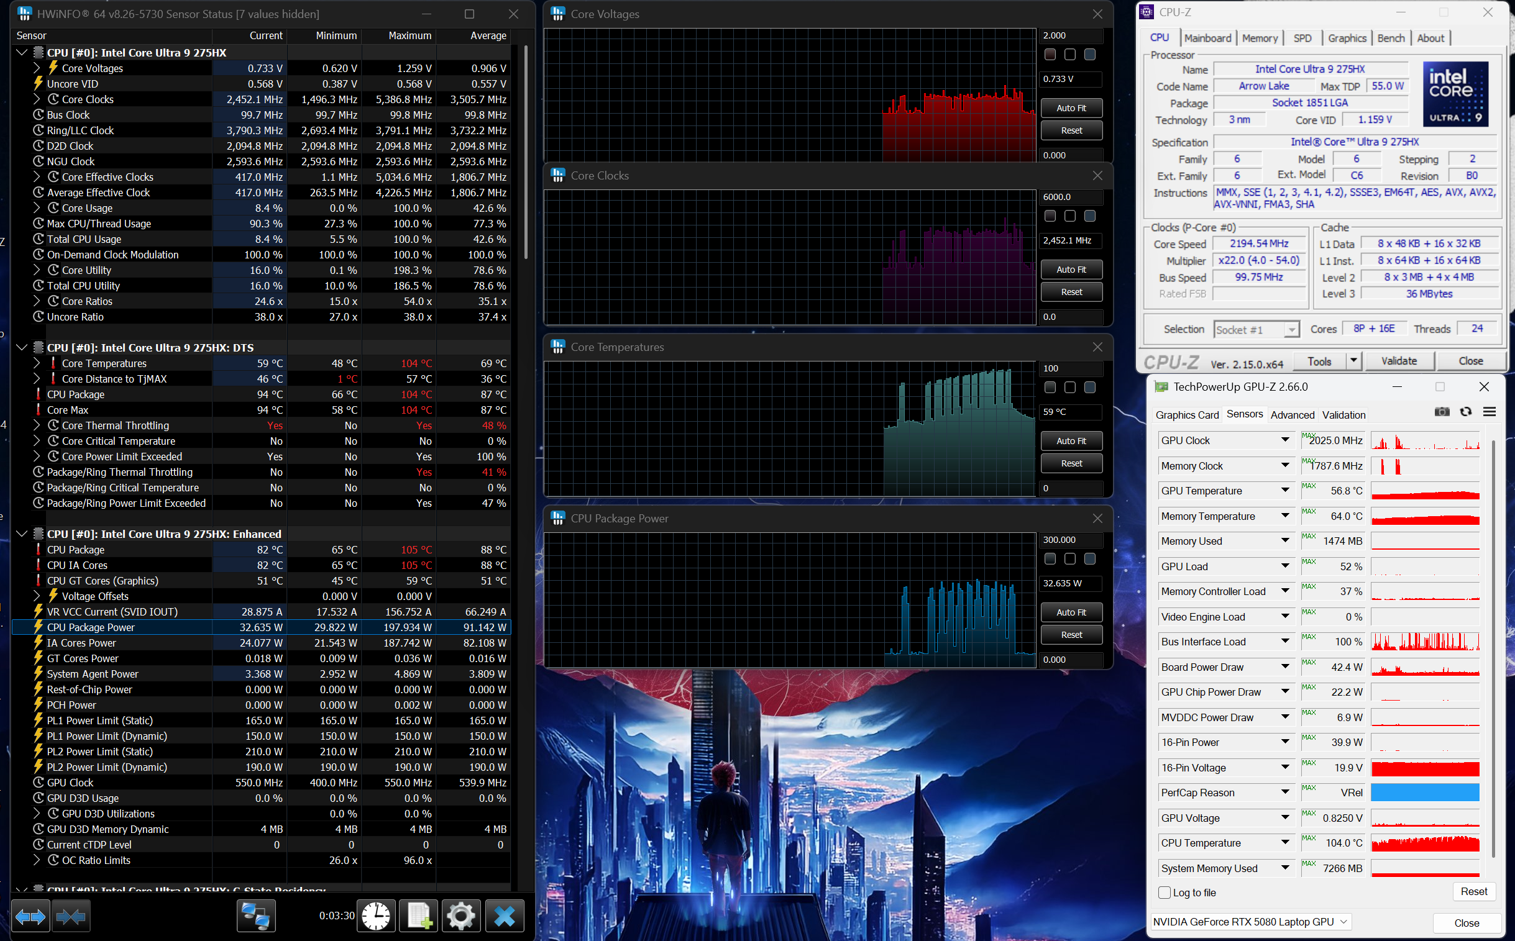Open the GPU Clock sensor dropdown in GPU-Z

pyautogui.click(x=1284, y=440)
